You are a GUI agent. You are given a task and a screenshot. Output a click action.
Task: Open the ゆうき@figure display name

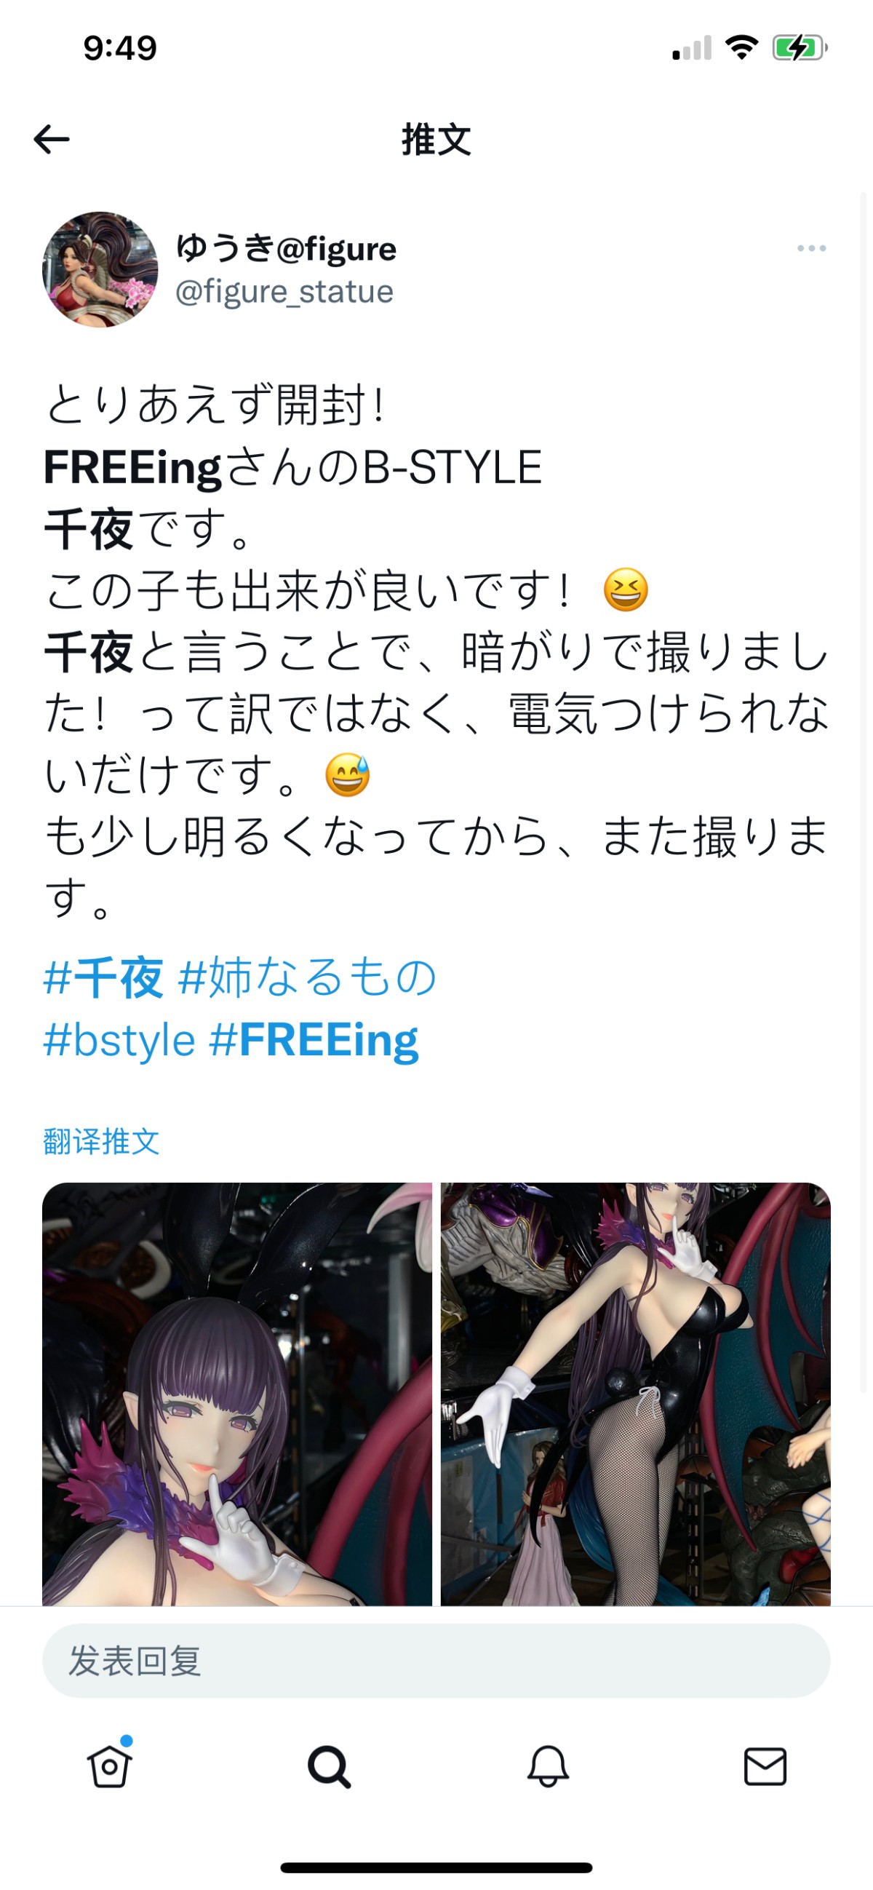(x=286, y=248)
